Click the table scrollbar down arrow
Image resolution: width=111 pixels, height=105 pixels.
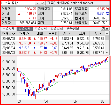pyautogui.click(x=107, y=53)
